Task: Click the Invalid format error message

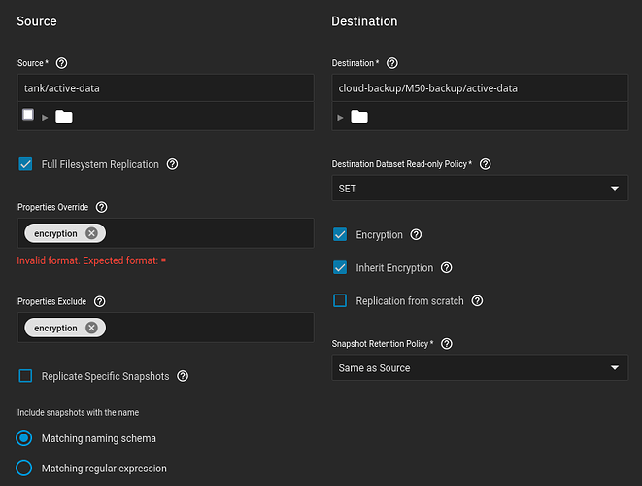Action: coord(91,260)
